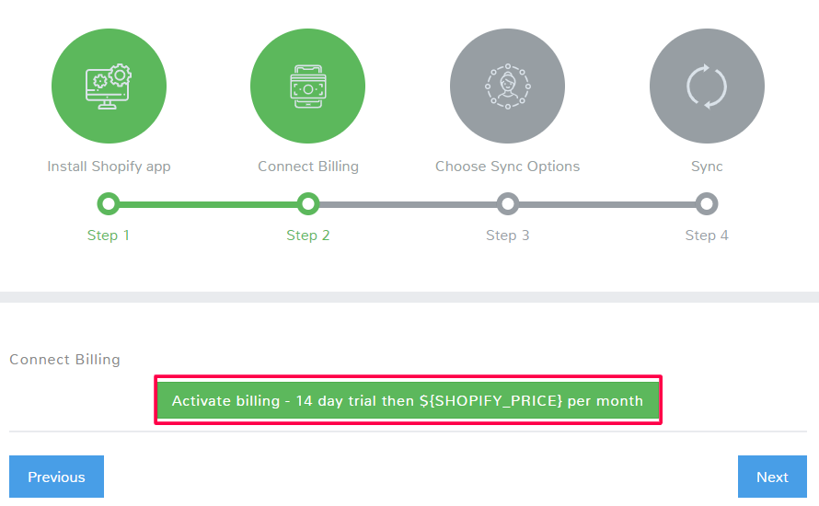Proceed with the Next button
Screen dimensions: 819x506
pos(772,477)
